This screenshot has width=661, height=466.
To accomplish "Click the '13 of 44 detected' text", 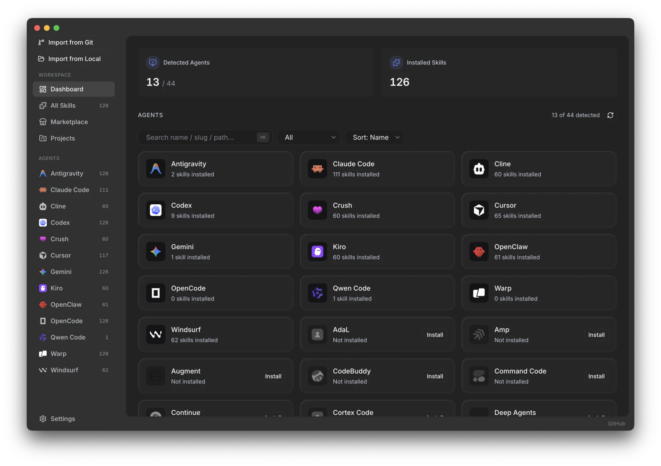I will point(575,115).
